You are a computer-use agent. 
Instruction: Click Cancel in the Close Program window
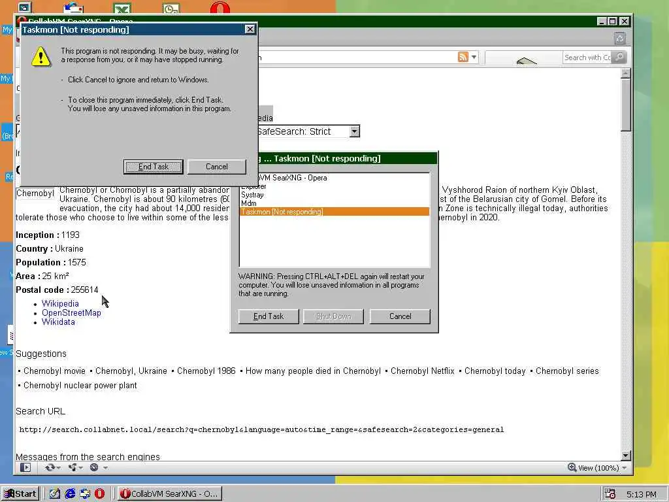point(400,316)
